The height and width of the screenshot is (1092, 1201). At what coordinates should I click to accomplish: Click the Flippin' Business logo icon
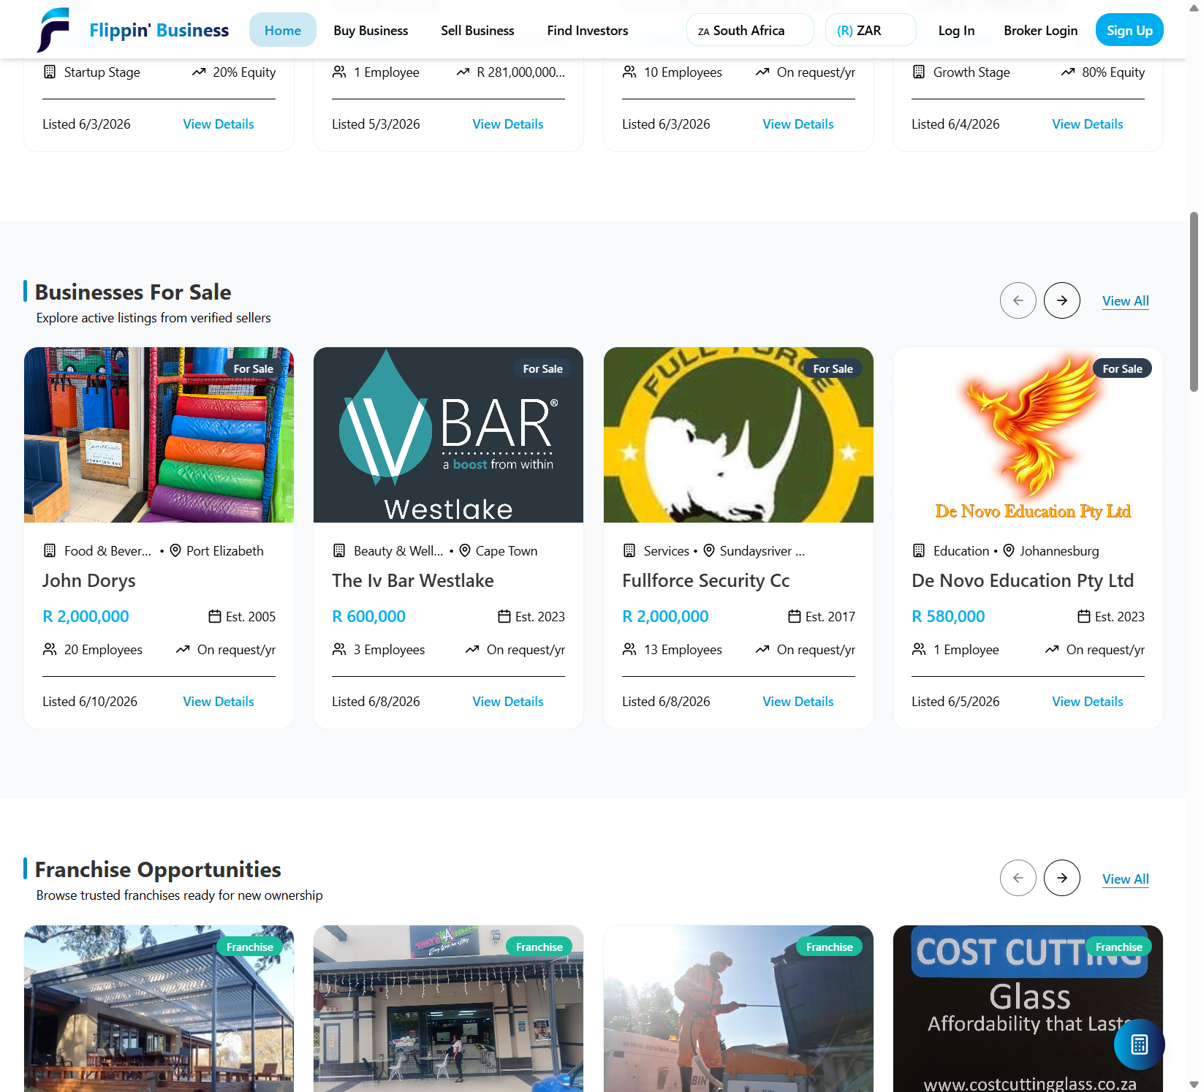pyautogui.click(x=53, y=30)
